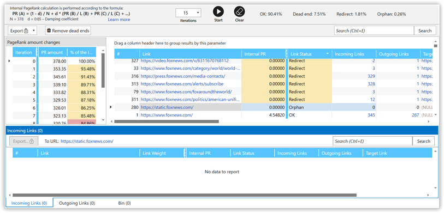
Task: Start the PageRank calculation
Action: [x=218, y=12]
